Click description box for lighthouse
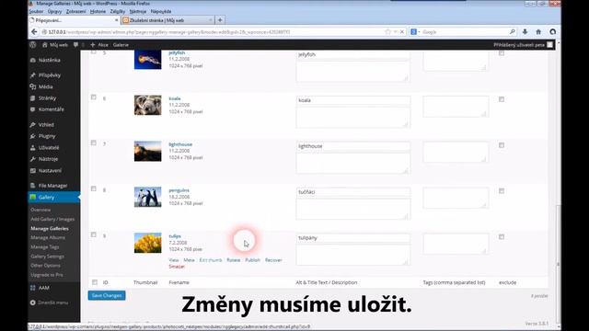 coord(353,164)
